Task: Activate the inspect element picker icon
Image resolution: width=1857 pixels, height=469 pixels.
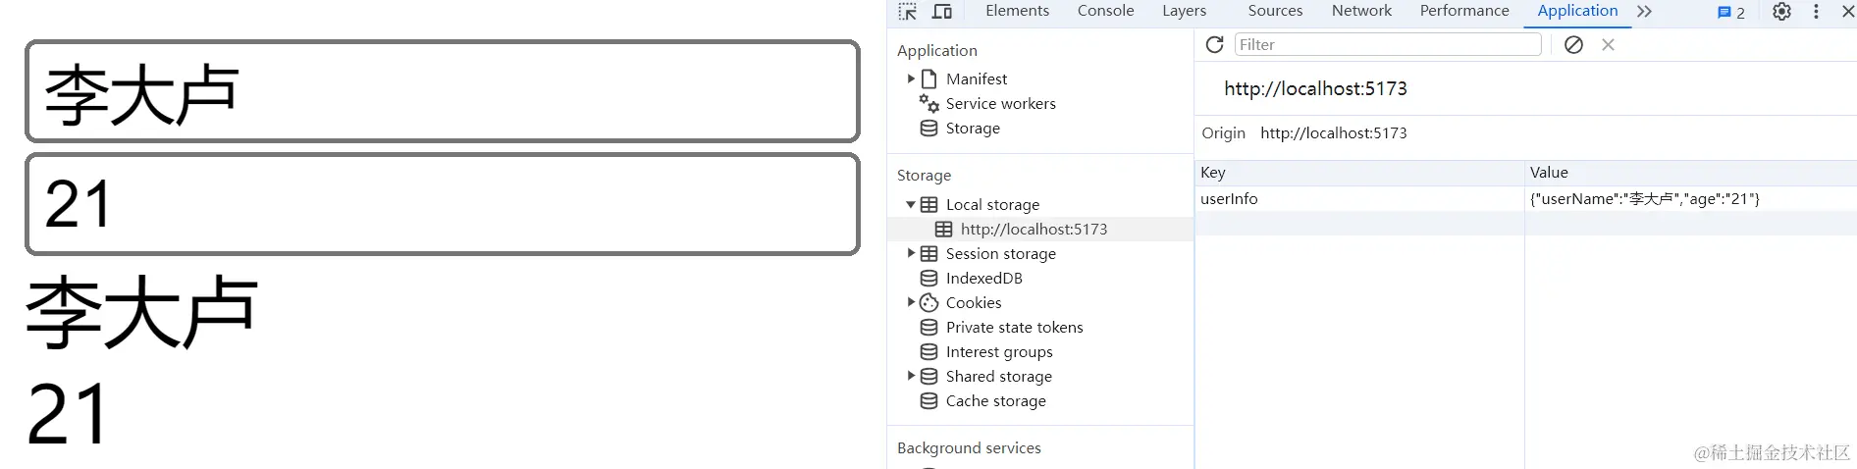Action: click(x=908, y=12)
